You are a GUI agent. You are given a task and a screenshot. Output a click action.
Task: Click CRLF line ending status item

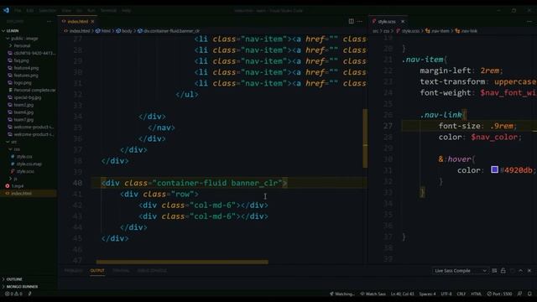(461, 294)
